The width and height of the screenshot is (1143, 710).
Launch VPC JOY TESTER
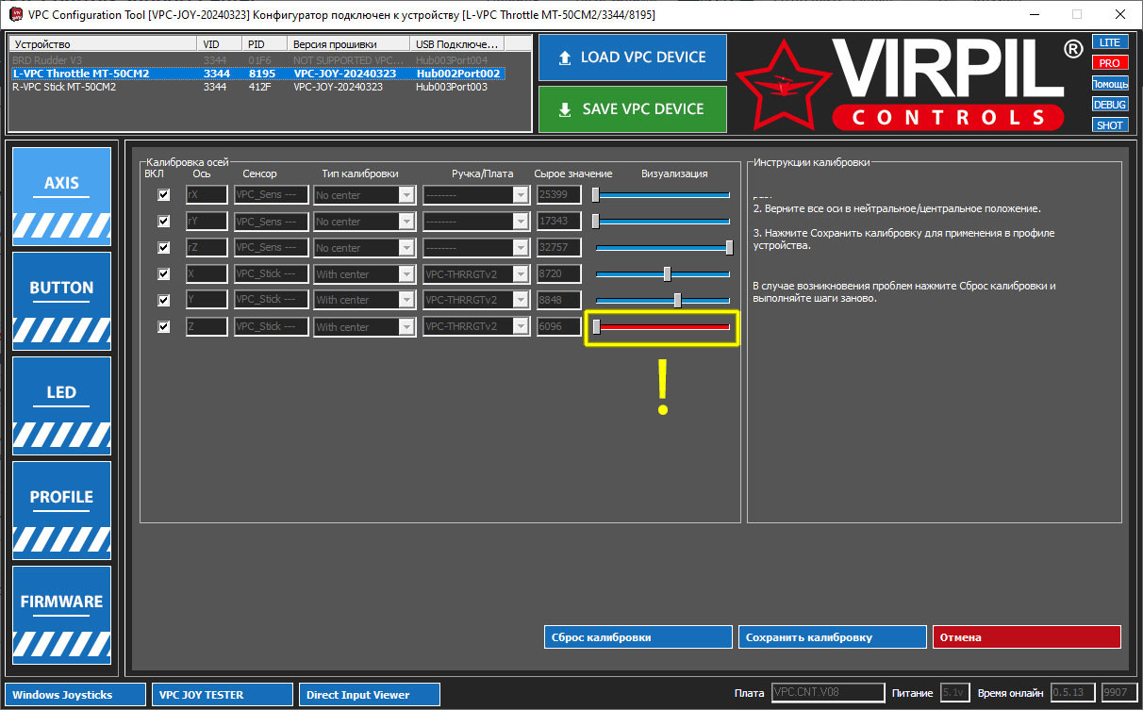coord(223,695)
